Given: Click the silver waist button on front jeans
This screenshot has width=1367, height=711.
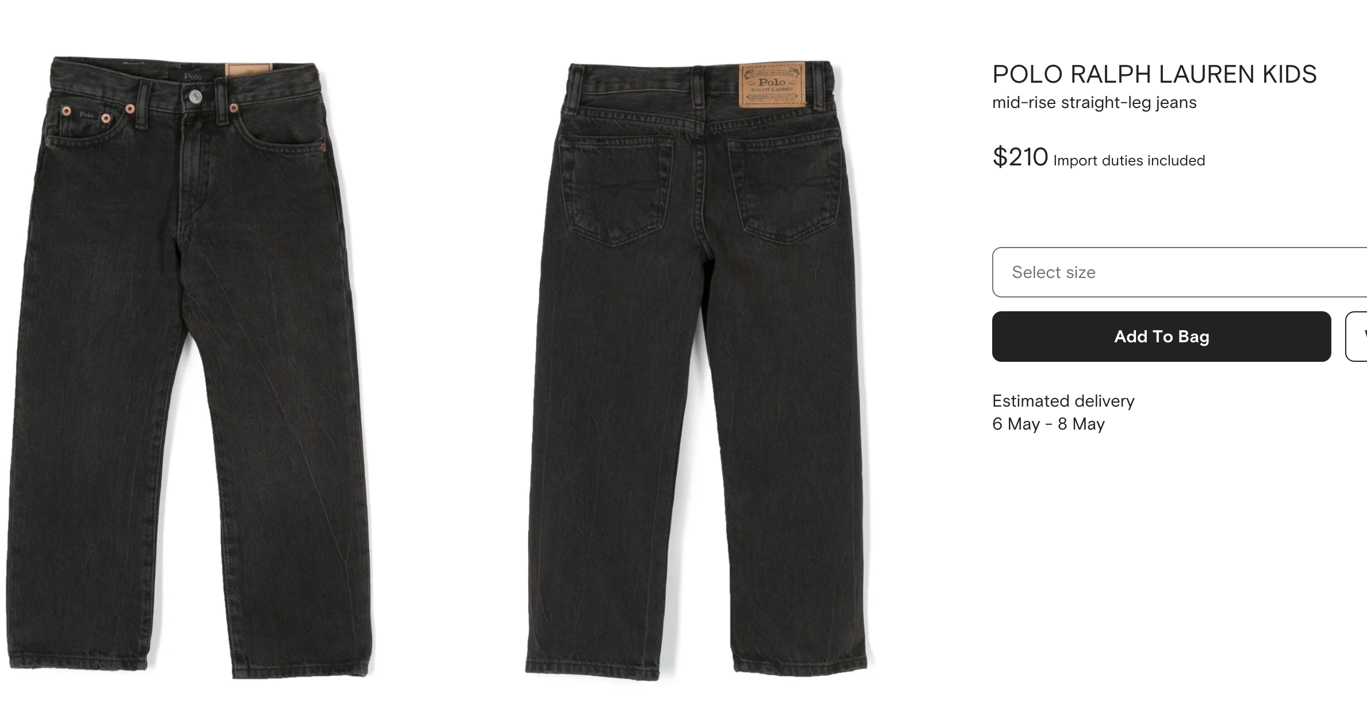Looking at the screenshot, I should point(195,97).
